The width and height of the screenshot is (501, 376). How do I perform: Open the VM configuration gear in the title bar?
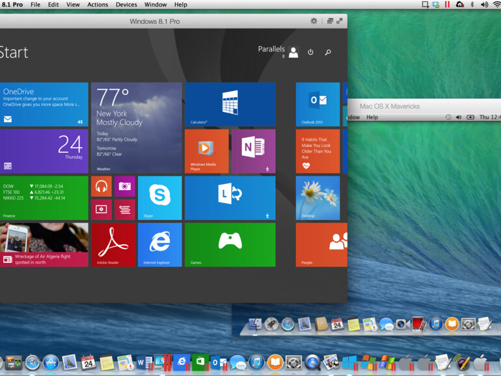314,21
